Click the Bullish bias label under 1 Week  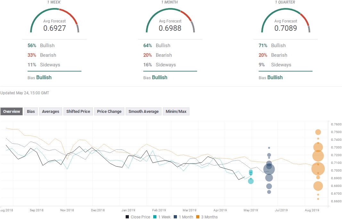tap(44, 77)
